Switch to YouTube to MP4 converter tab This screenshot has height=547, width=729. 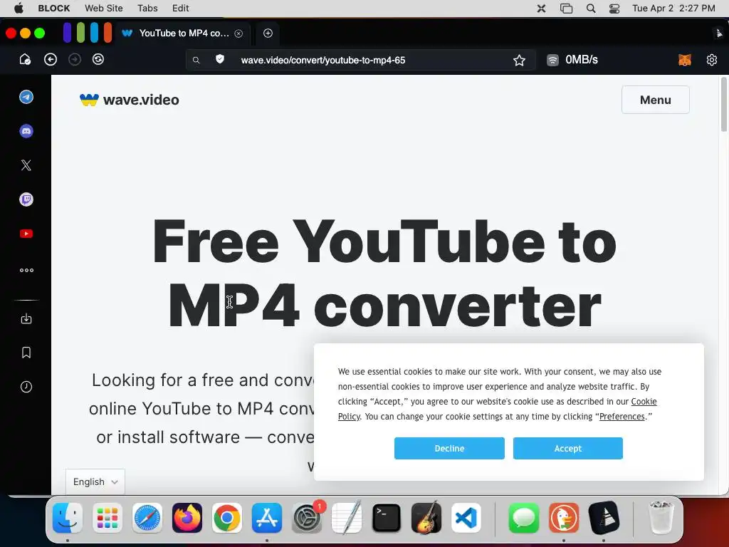pos(182,33)
